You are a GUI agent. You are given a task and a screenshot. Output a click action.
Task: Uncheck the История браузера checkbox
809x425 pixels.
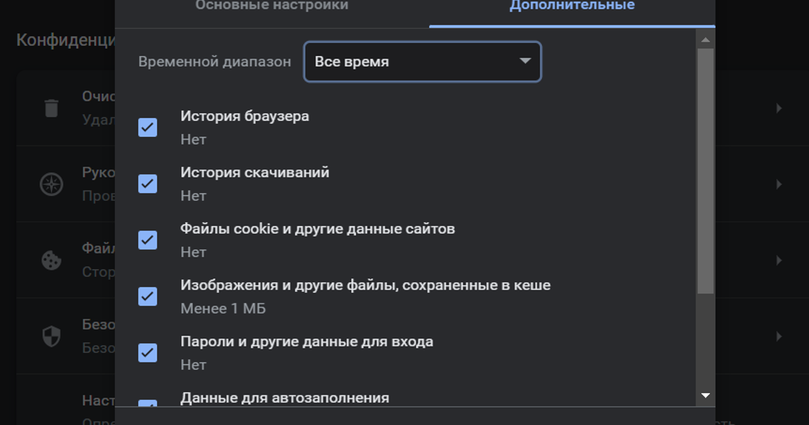148,128
